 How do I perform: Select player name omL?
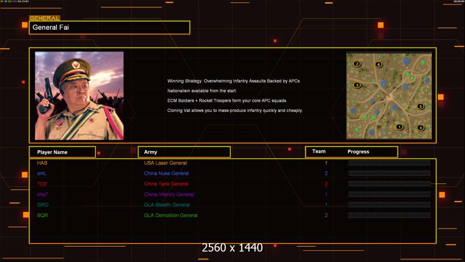pyautogui.click(x=42, y=173)
